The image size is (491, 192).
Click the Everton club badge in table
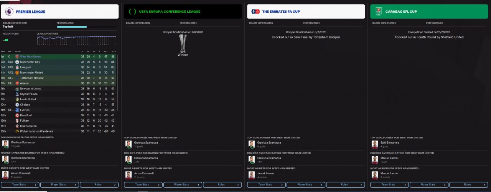click(x=17, y=110)
